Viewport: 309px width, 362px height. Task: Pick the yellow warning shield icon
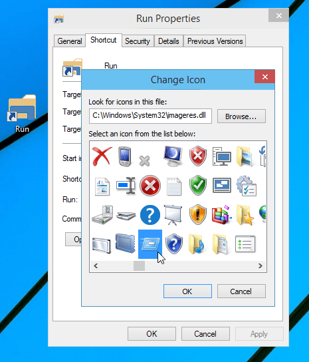click(x=197, y=214)
